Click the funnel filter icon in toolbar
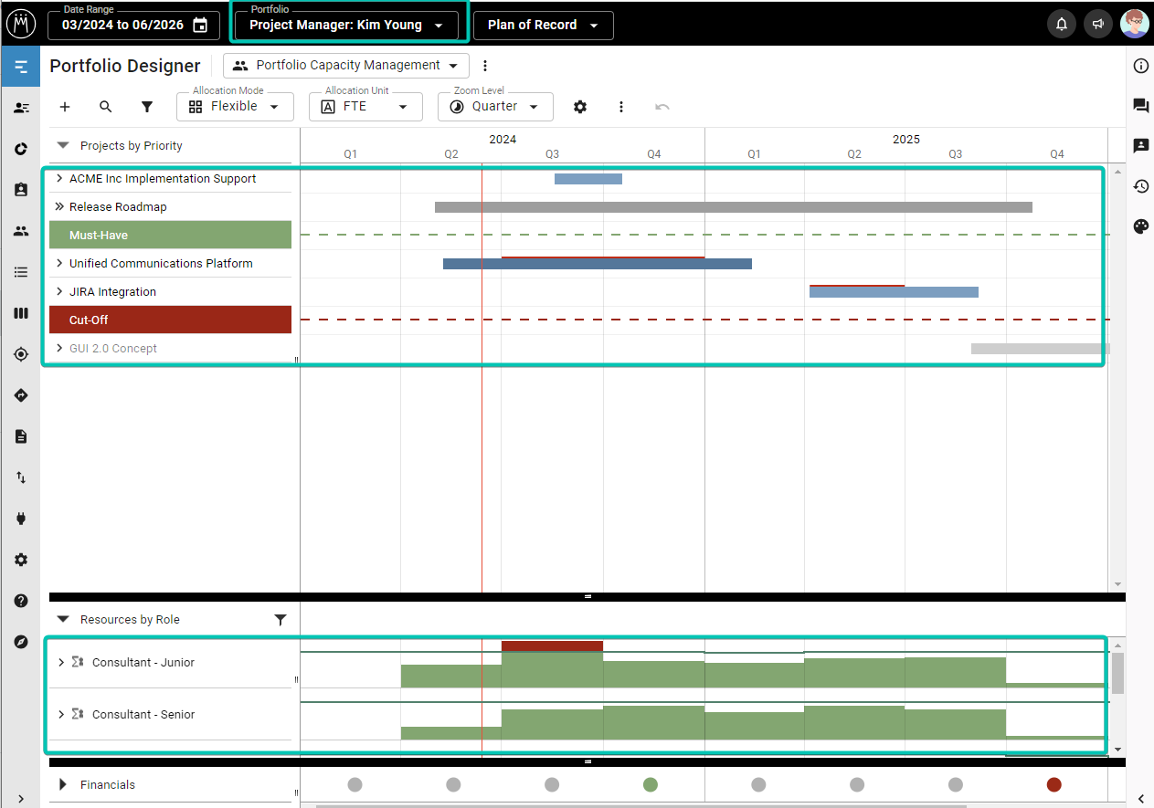The image size is (1154, 808). (147, 107)
